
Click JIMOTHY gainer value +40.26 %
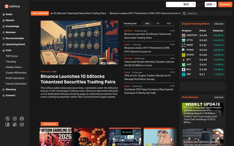tap(218, 35)
